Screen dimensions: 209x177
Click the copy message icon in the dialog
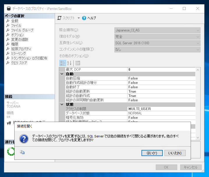(22, 152)
